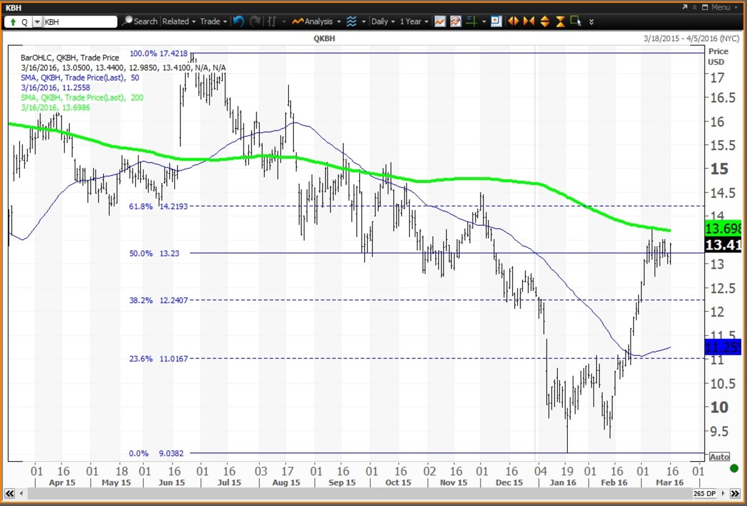Click the line chart style icon
This screenshot has width=747, height=506.
click(x=440, y=21)
